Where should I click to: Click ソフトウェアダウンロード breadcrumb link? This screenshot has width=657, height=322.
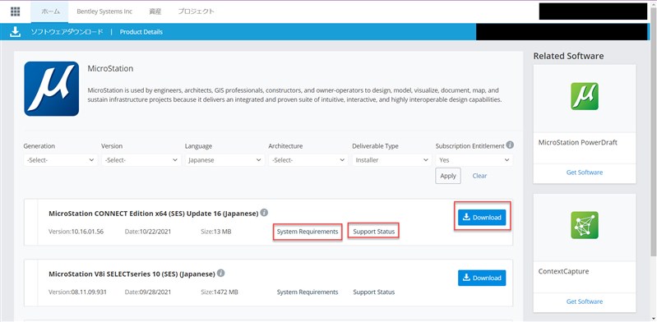[67, 32]
